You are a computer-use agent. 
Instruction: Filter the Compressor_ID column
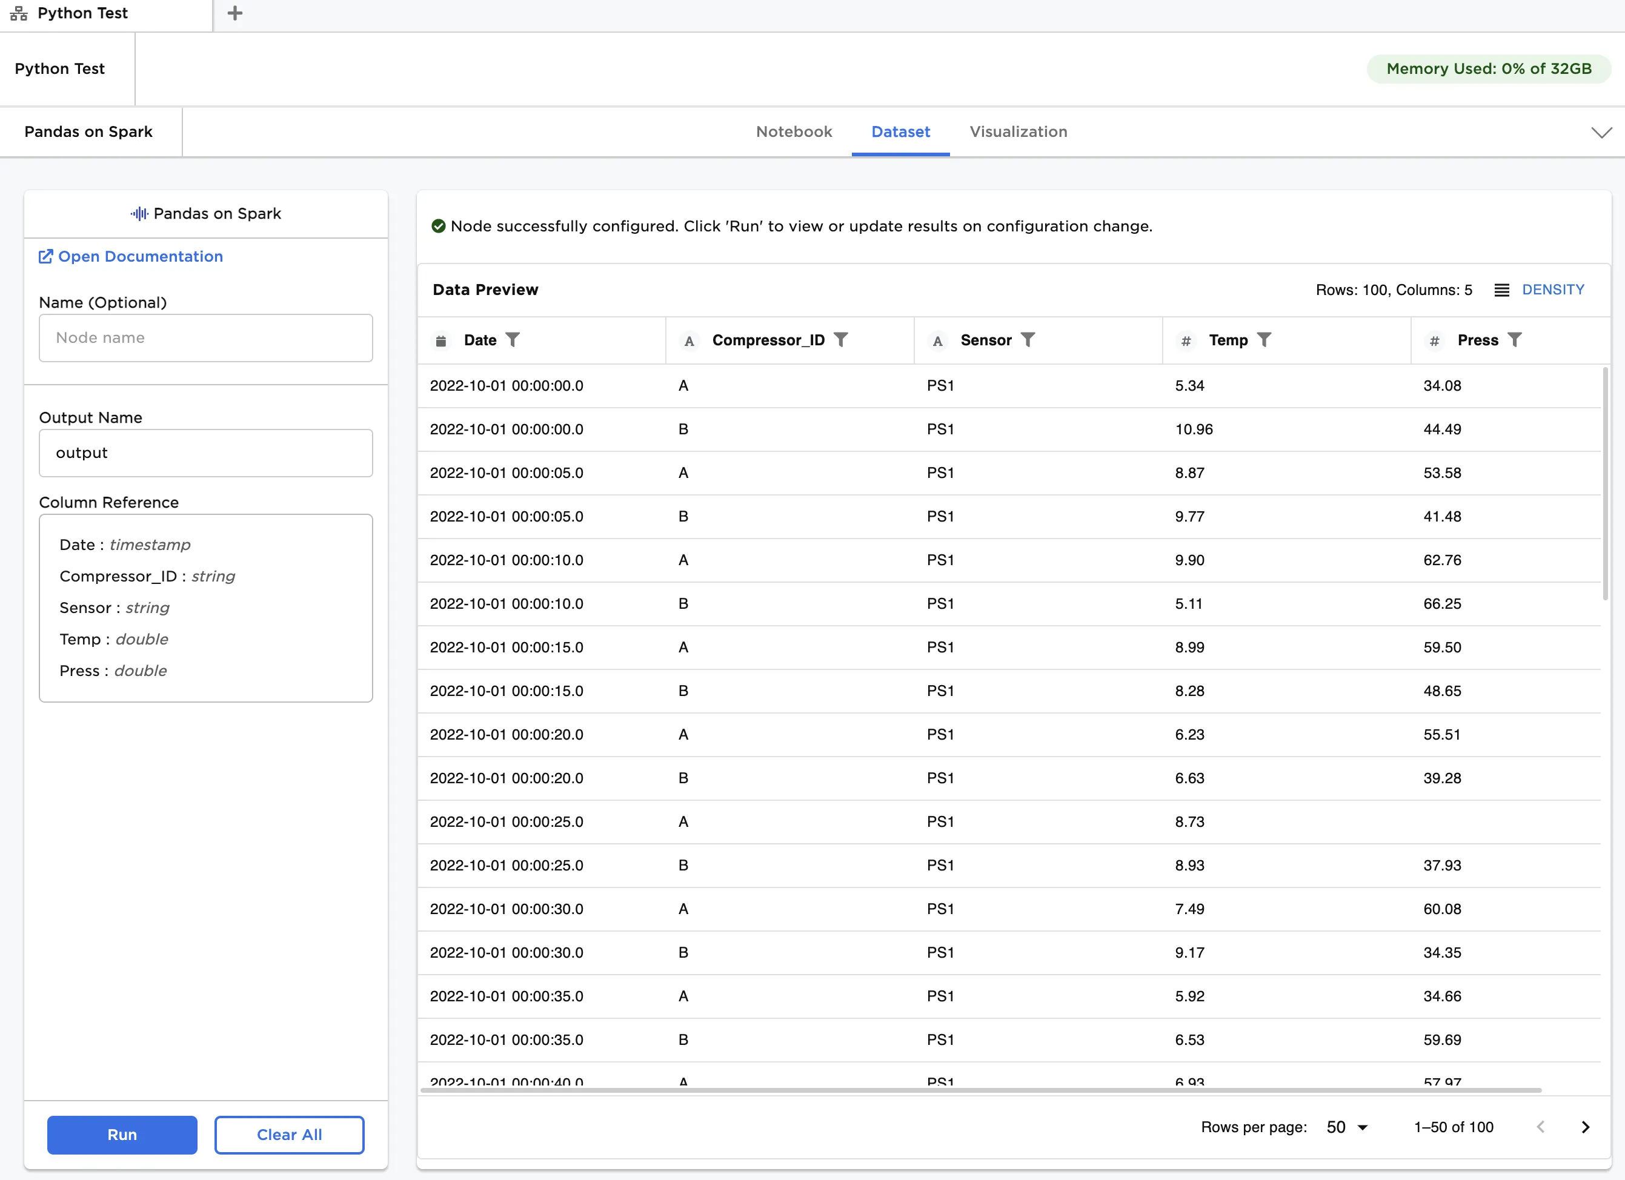point(841,340)
